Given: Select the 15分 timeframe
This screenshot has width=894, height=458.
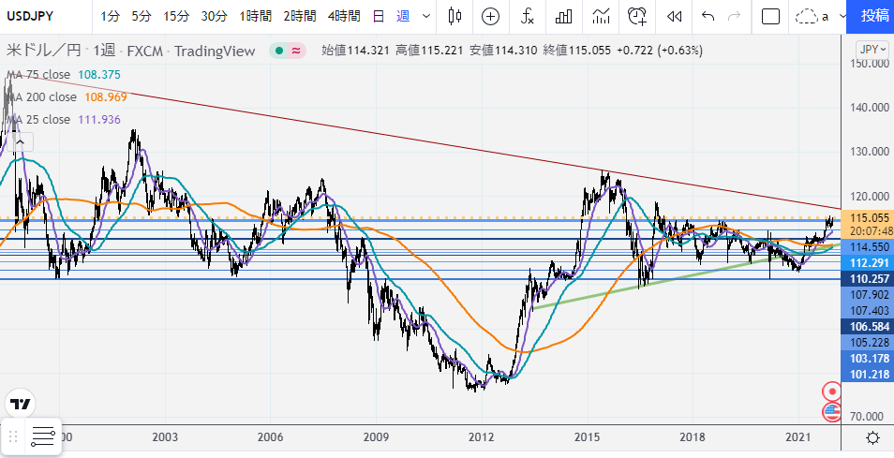Looking at the screenshot, I should click(x=175, y=17).
